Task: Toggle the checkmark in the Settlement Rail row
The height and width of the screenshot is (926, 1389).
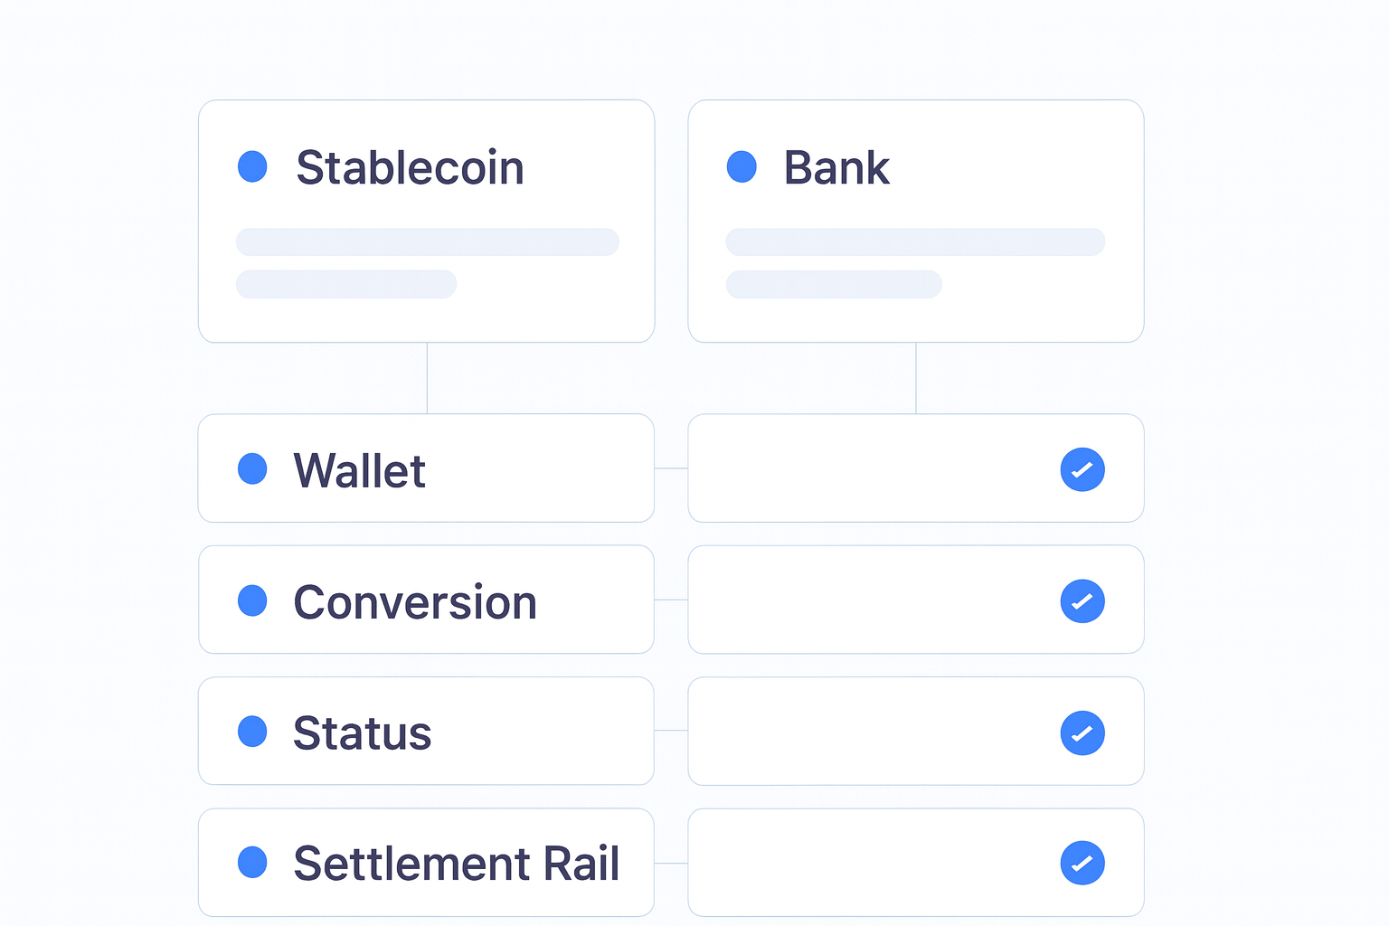Action: pyautogui.click(x=1082, y=863)
